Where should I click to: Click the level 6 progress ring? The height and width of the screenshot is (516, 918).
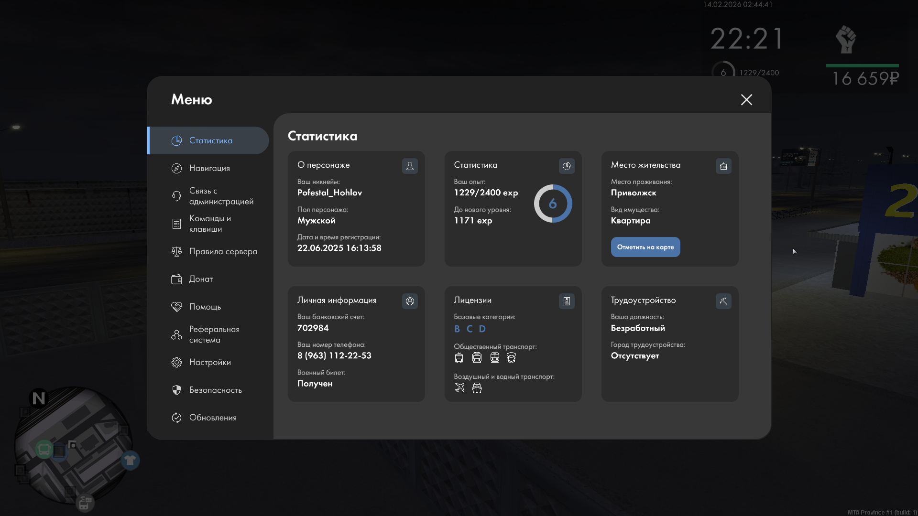tap(553, 204)
